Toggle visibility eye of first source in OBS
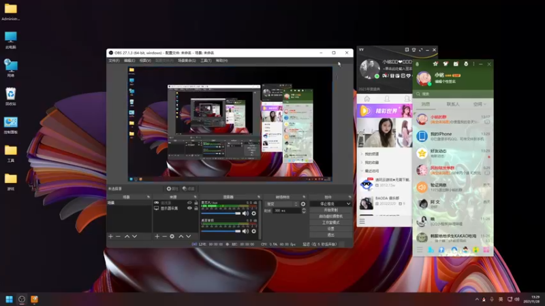This screenshot has height=306, width=545. pos(189,203)
